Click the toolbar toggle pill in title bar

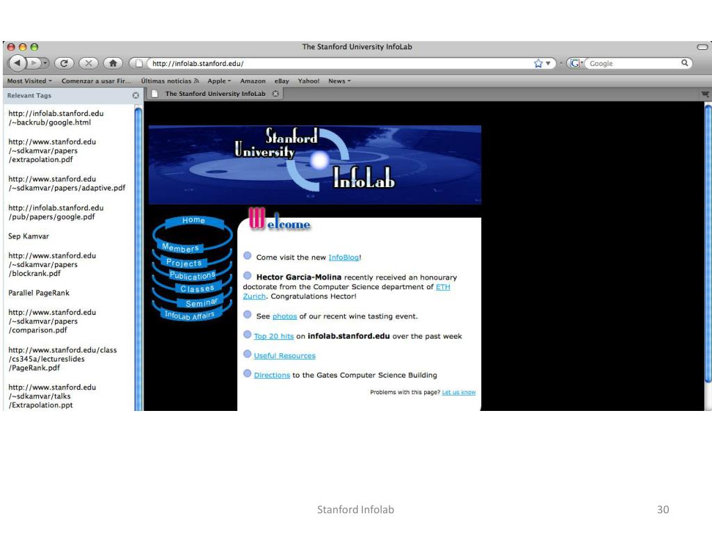(702, 47)
